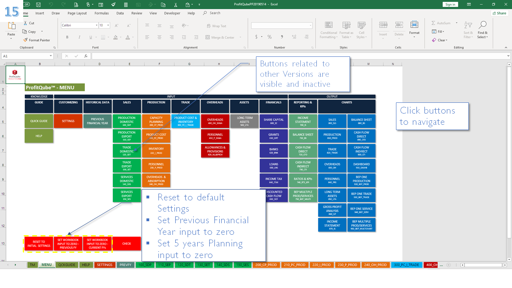Select column header E

[x=130, y=64]
